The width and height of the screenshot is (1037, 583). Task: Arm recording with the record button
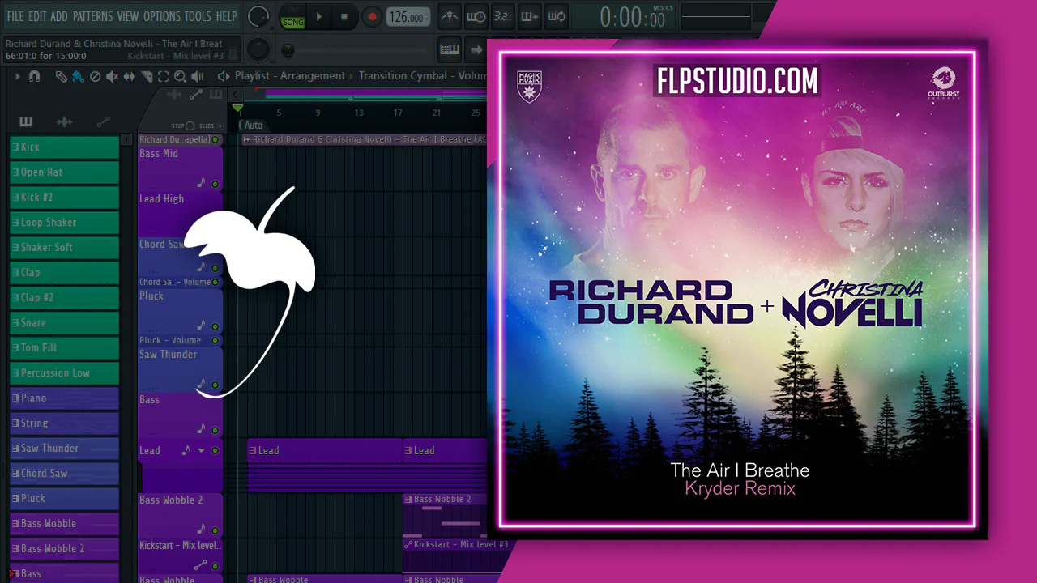pos(372,16)
